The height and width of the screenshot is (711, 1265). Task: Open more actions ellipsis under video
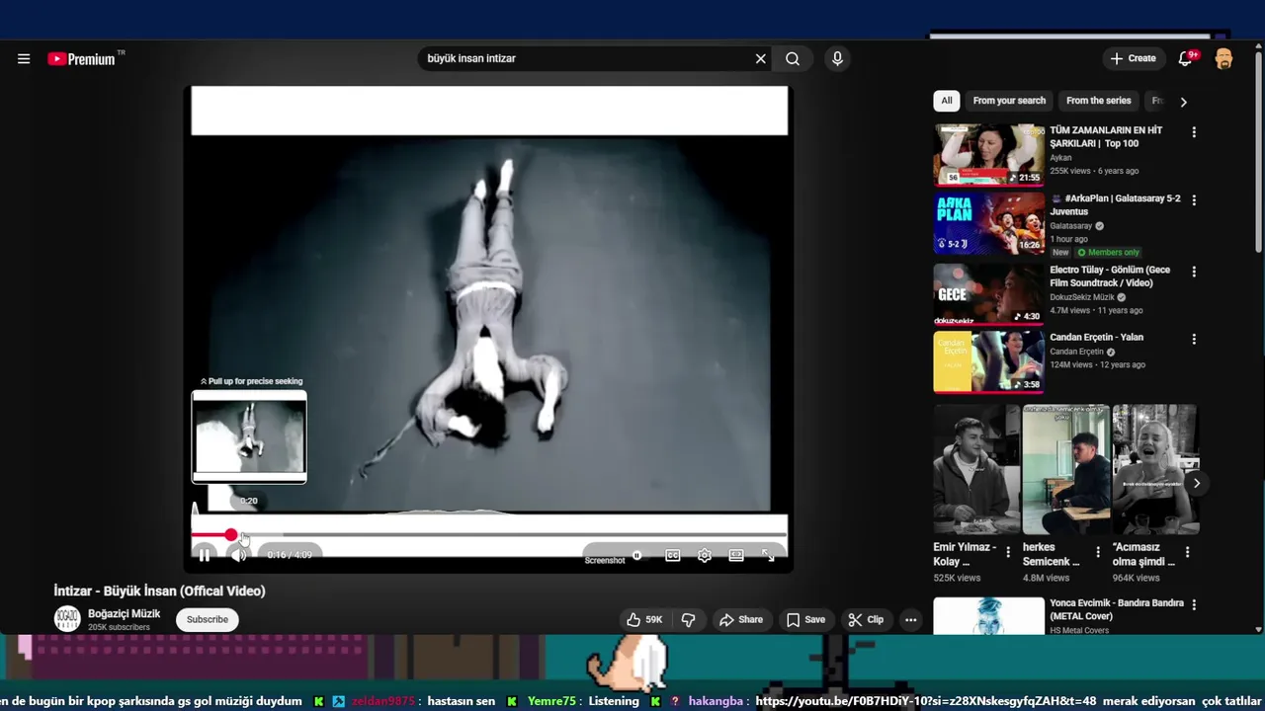coord(911,619)
